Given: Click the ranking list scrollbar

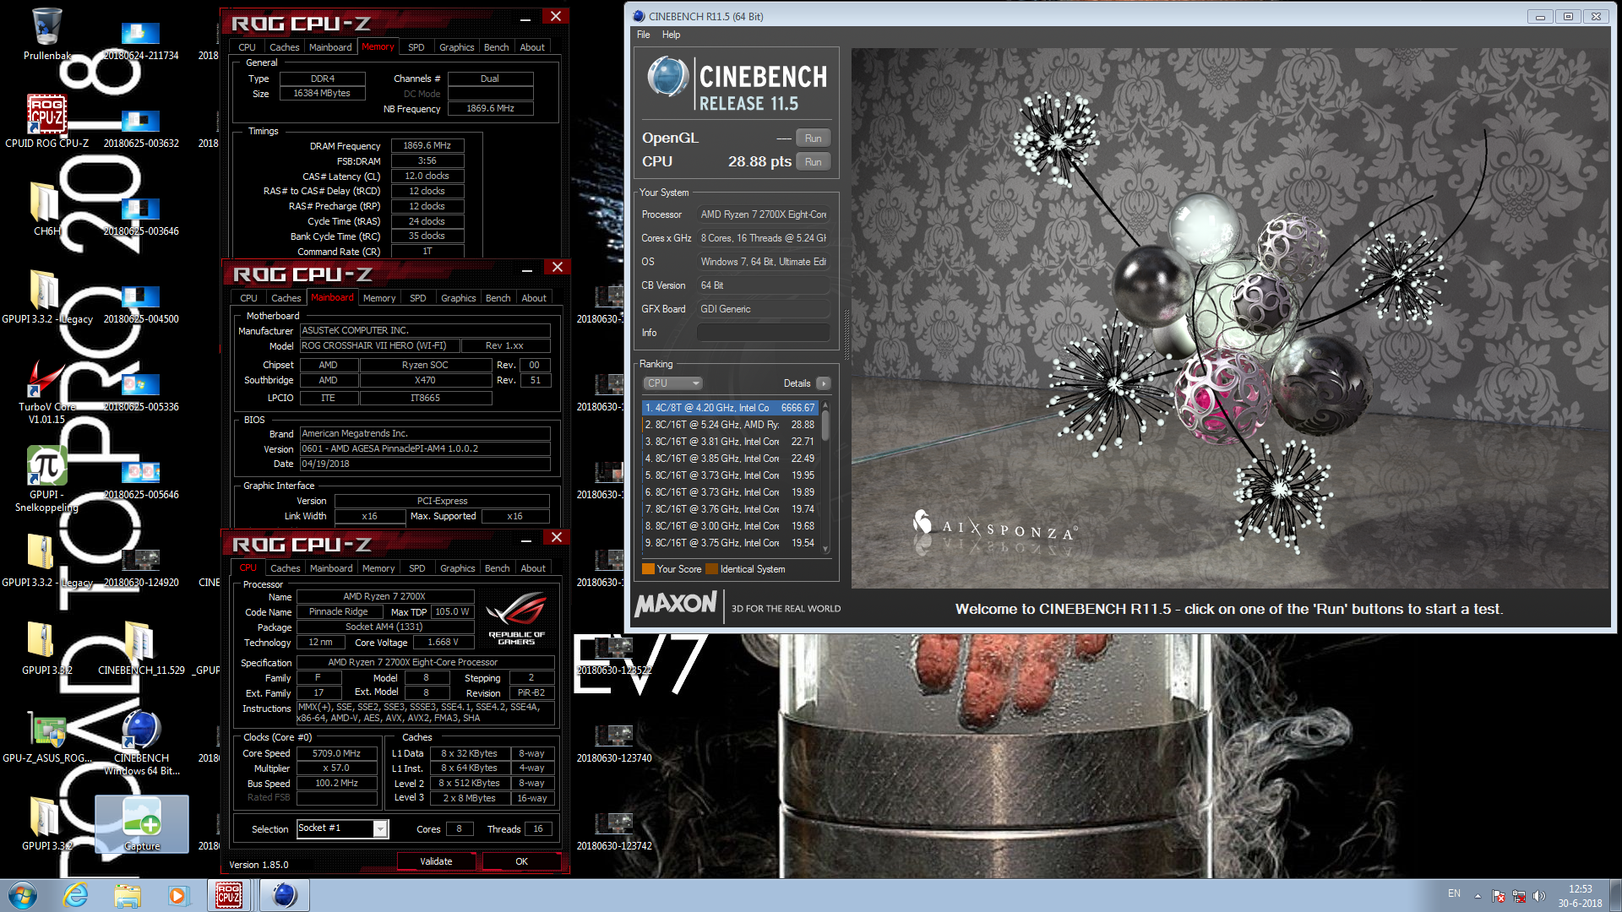Looking at the screenshot, I should click(825, 426).
